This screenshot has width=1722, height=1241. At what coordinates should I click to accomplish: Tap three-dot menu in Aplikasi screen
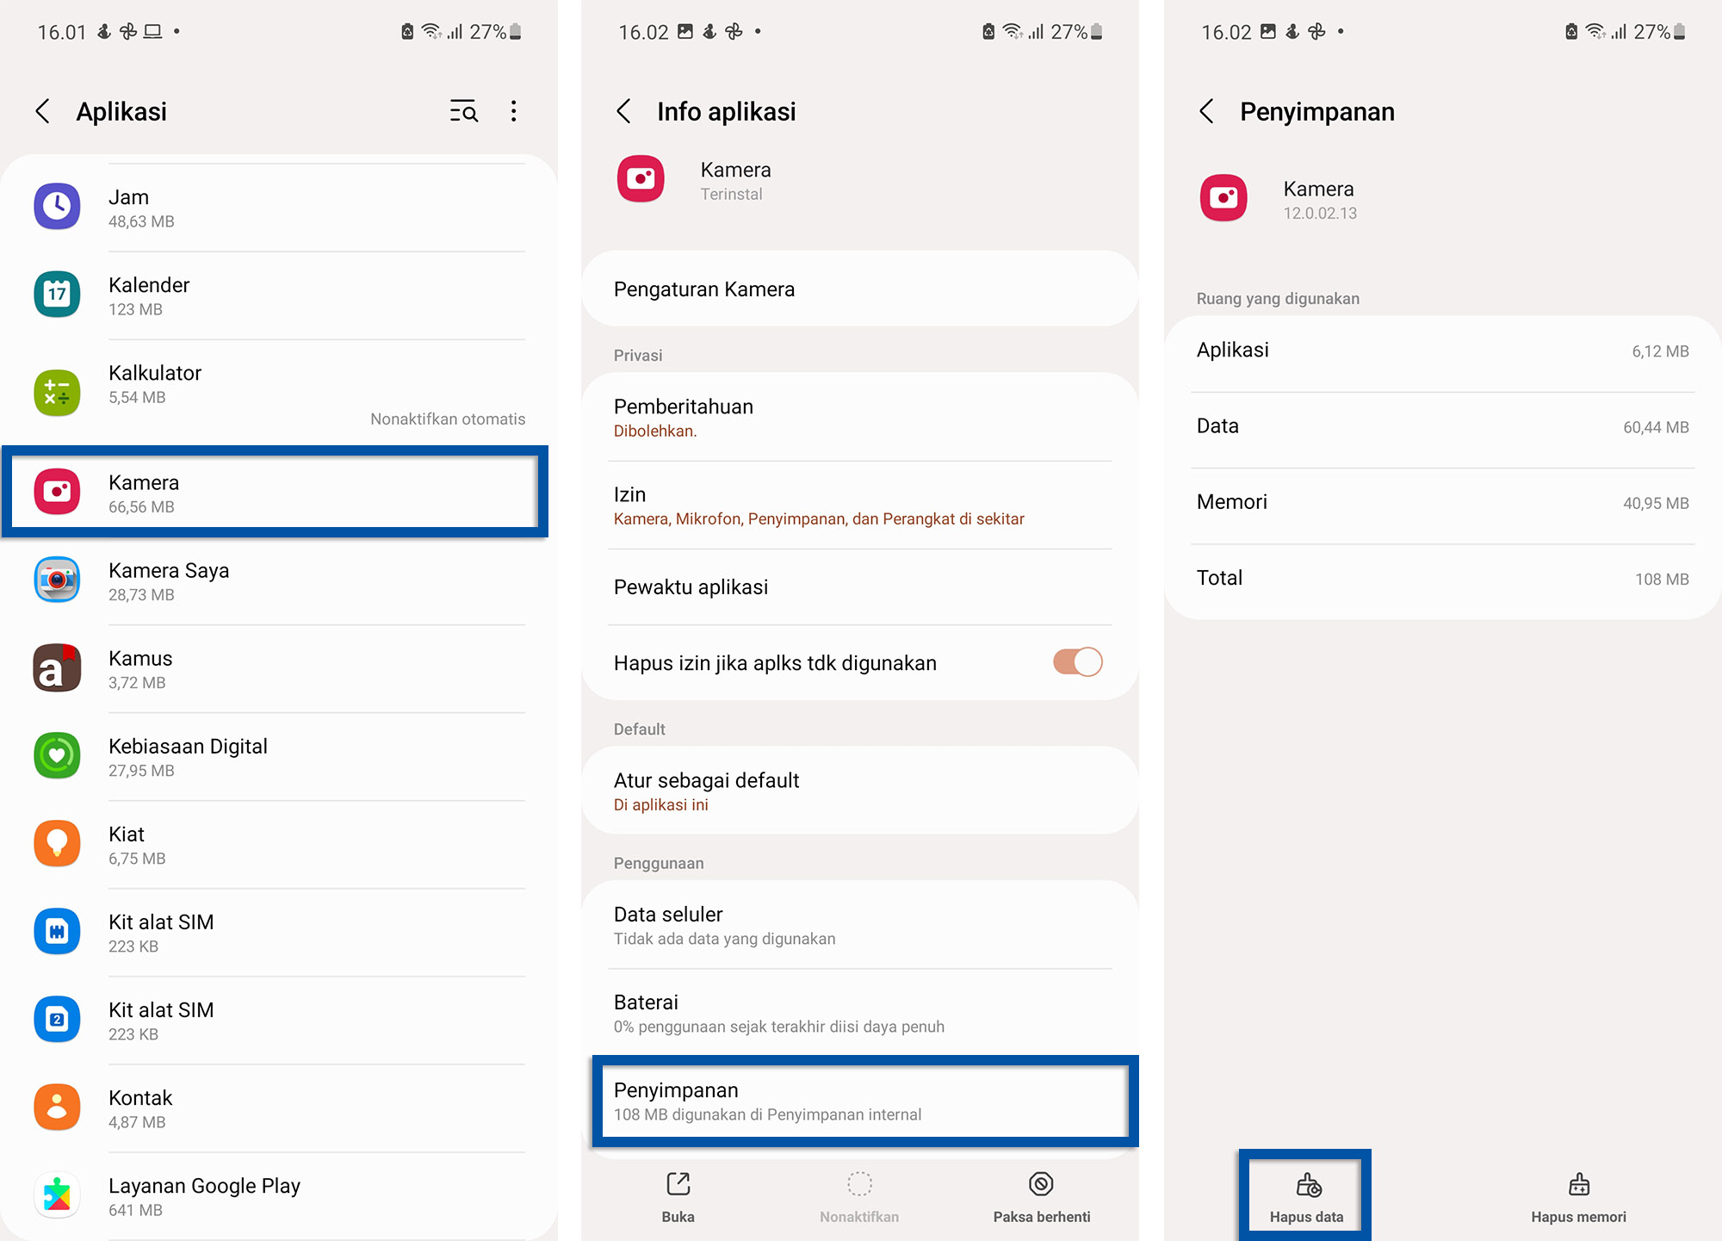[513, 111]
